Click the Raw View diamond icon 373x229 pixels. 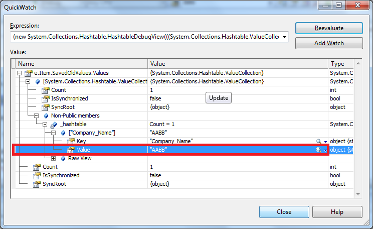click(63, 159)
